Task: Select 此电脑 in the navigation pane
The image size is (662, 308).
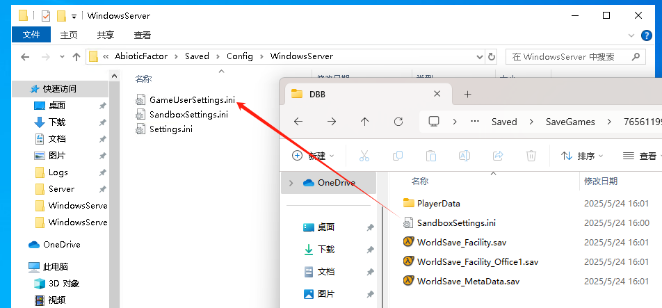Action: click(56, 267)
